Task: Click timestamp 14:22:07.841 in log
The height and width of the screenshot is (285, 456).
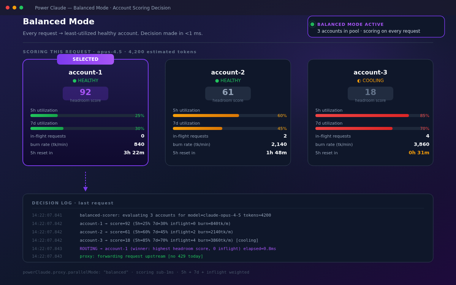Action: coord(47,215)
